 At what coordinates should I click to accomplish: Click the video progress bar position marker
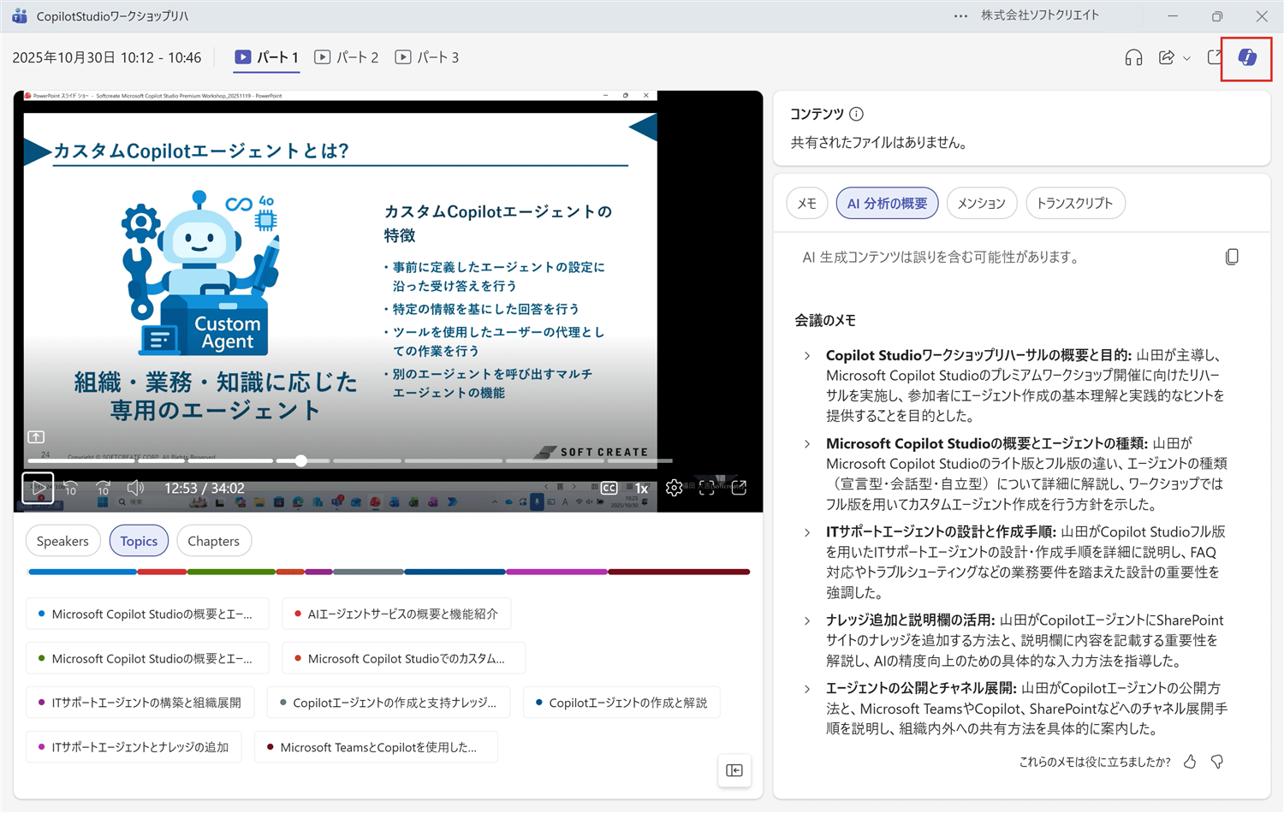(300, 460)
